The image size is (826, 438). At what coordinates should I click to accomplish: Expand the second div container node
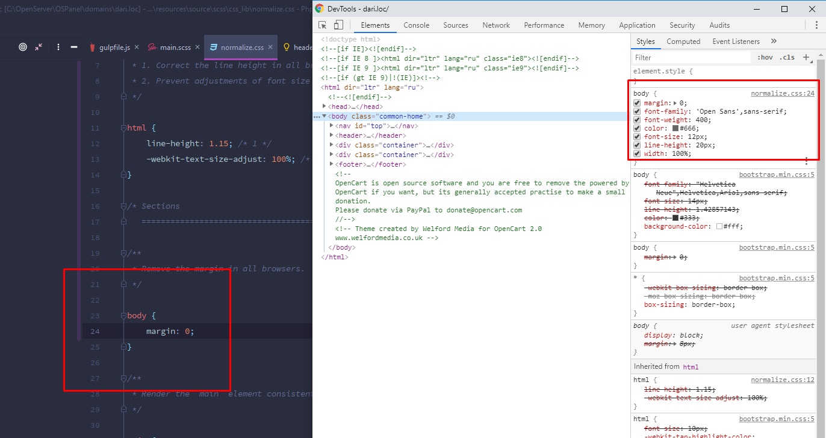(332, 155)
